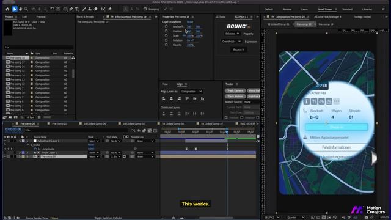Click the align top edges icon
This screenshot has width=391, height=220.
[187, 99]
